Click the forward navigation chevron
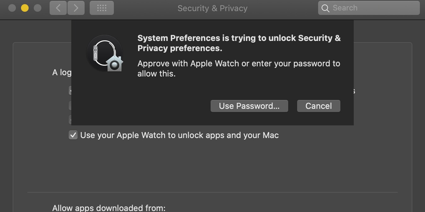Viewport: 425px width, 212px height. (x=76, y=8)
